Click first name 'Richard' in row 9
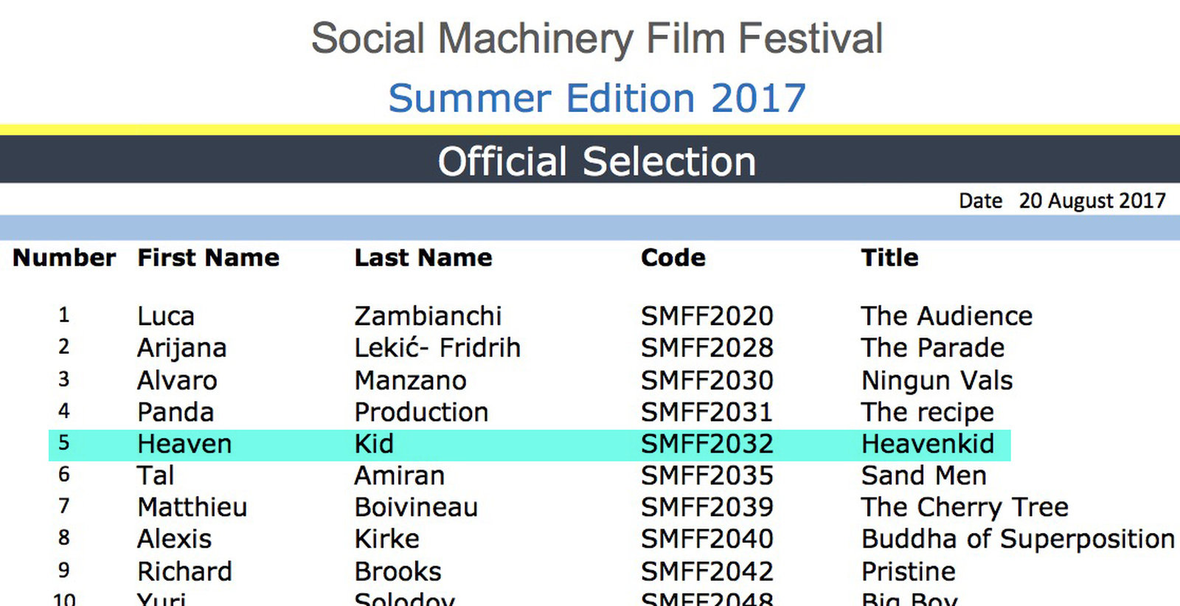Viewport: 1180px width, 606px height. [184, 571]
